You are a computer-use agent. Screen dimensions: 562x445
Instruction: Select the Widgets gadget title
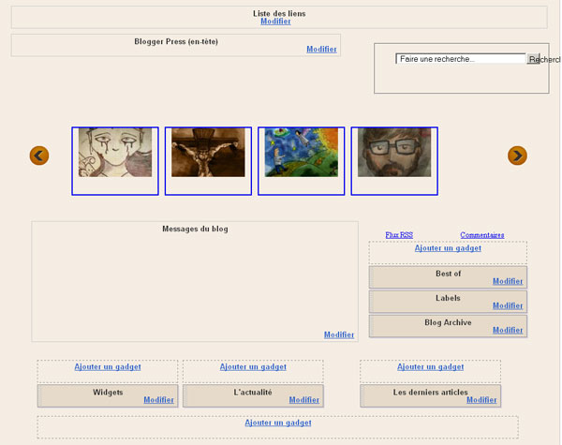pos(108,393)
